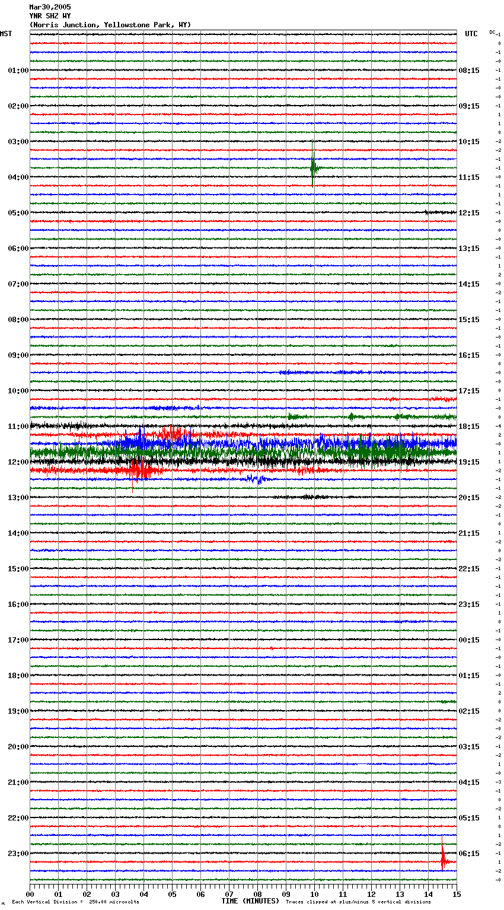The image size is (504, 910).
Task: Click minute axis tick label 05
Action: [172, 894]
